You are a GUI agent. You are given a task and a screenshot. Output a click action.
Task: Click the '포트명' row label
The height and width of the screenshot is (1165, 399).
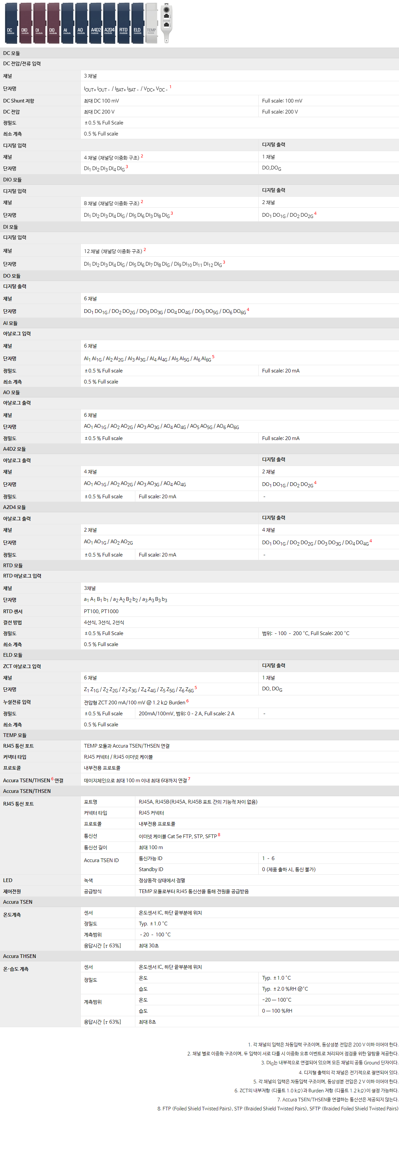pyautogui.click(x=90, y=802)
